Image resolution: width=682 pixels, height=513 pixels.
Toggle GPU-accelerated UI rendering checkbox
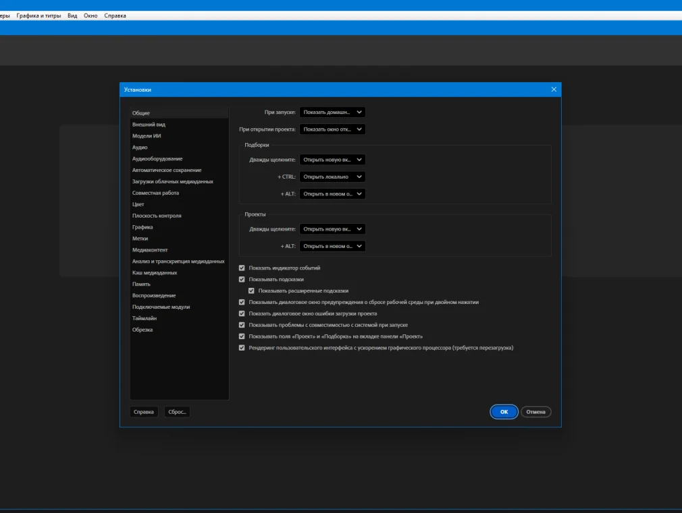pos(242,348)
